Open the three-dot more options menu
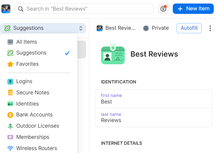217x153 pixels. coord(210,28)
